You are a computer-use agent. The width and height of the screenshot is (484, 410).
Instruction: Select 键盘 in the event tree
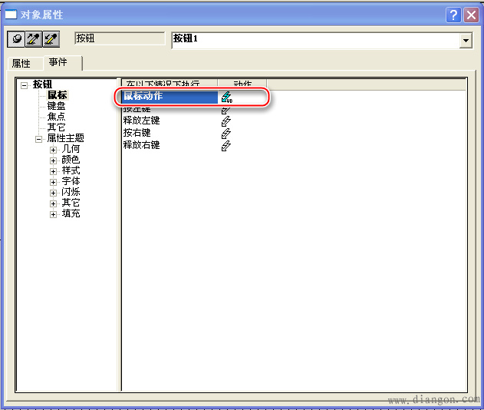click(x=57, y=106)
